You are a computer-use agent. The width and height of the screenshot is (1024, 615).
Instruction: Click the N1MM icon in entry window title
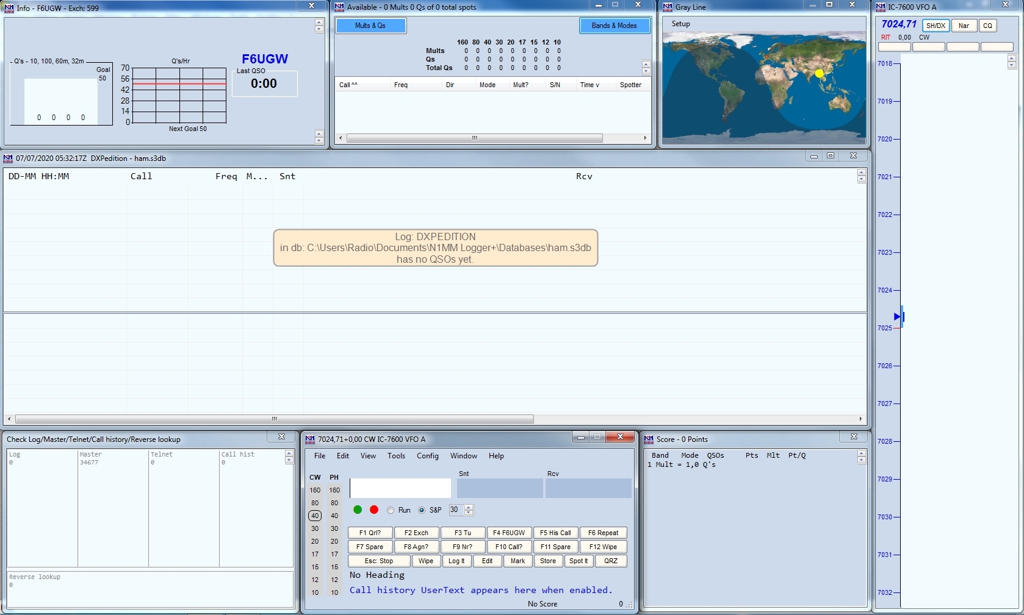pyautogui.click(x=310, y=439)
